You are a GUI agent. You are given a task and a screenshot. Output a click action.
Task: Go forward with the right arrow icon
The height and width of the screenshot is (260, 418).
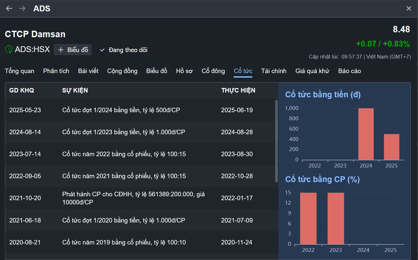pos(22,8)
